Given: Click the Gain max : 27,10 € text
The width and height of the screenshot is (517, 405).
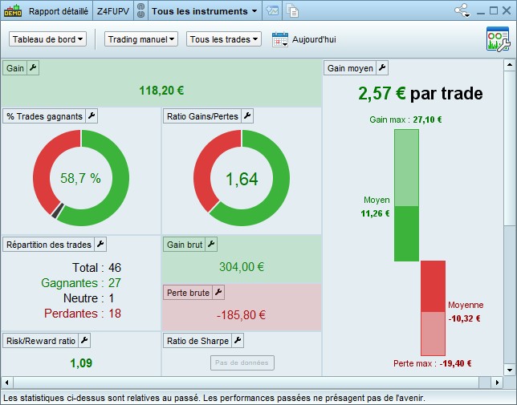Looking at the screenshot, I should tap(405, 119).
